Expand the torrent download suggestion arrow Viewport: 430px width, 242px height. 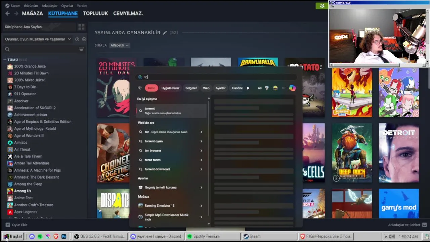click(201, 169)
